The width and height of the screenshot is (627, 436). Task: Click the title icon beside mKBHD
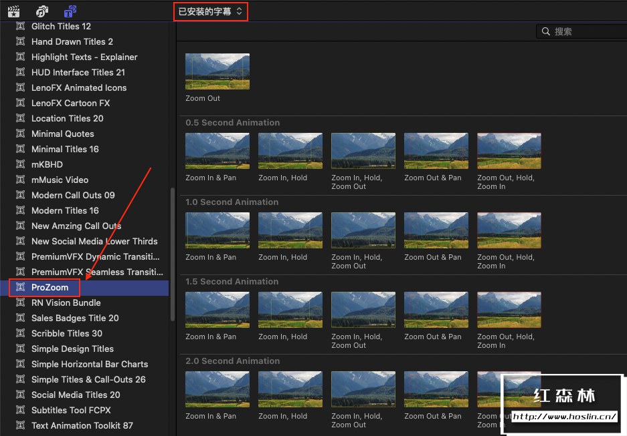point(20,164)
